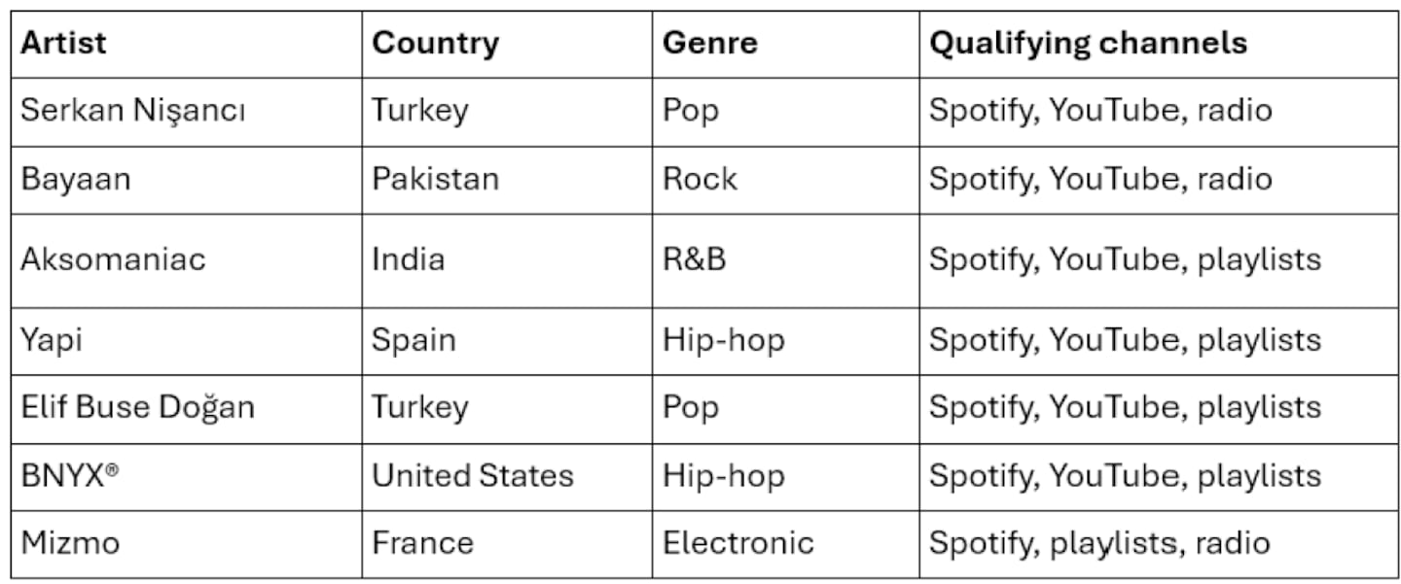Click the Rock genre cell
This screenshot has height=584, width=1401.
tap(786, 181)
